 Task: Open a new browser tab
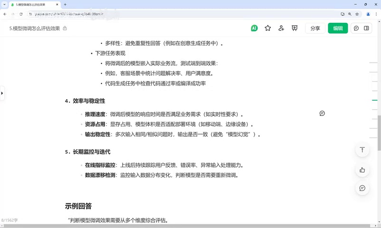(65, 5)
